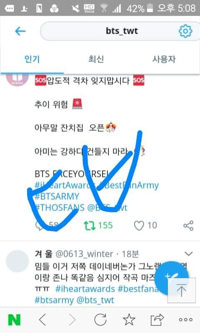Open search settings gear icon
Screen dimensions: 200x333
(x=185, y=31)
